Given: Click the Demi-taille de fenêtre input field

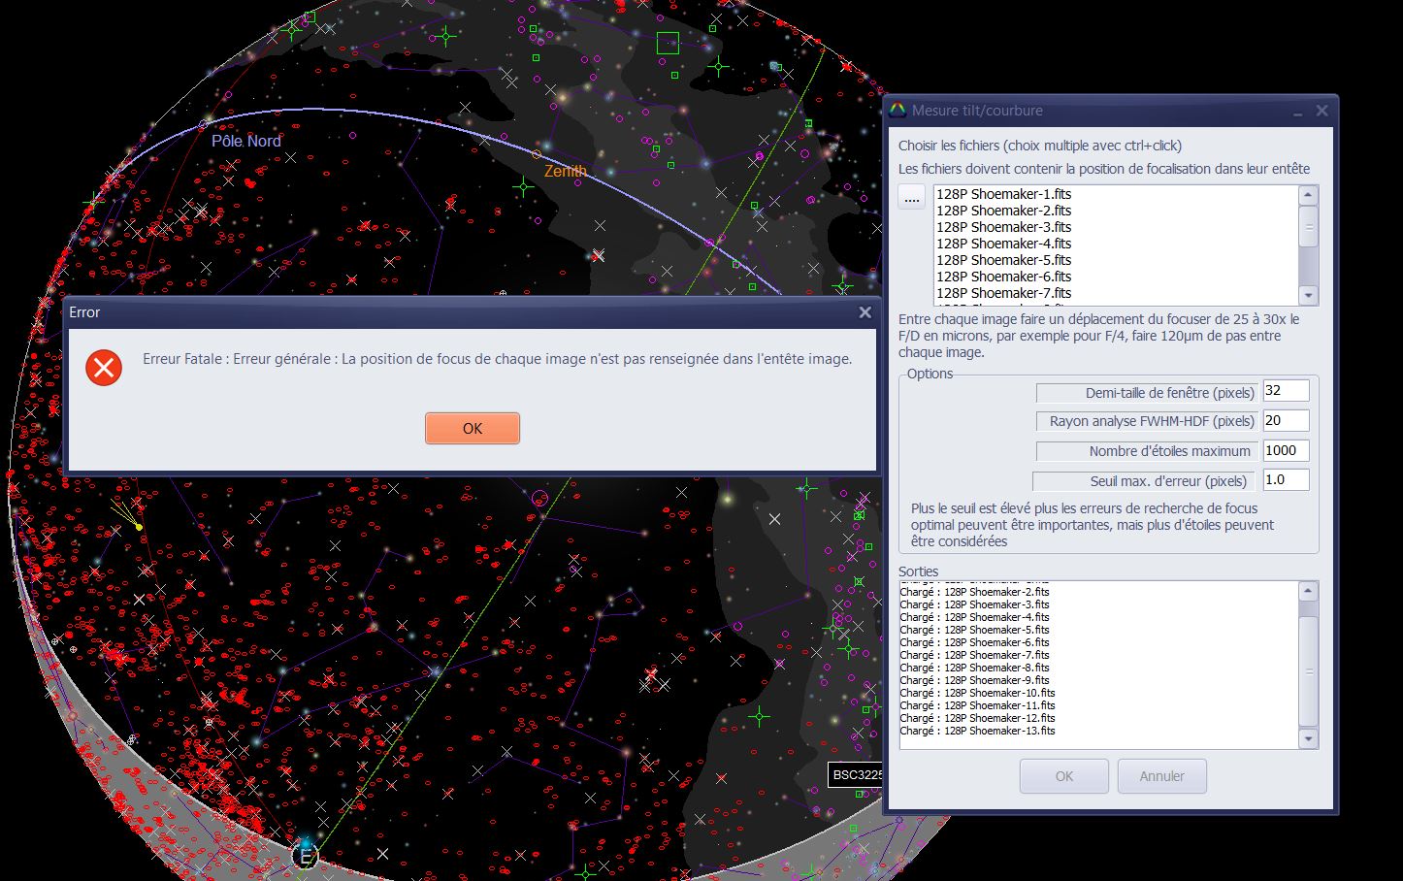Looking at the screenshot, I should pyautogui.click(x=1286, y=391).
